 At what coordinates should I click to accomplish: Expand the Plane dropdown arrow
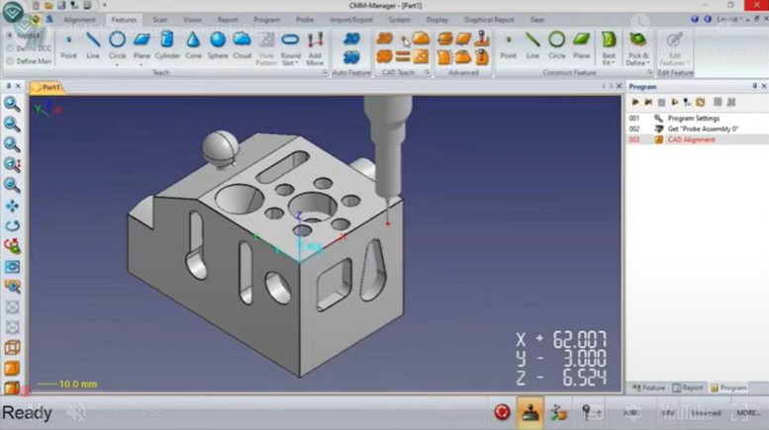coord(142,65)
